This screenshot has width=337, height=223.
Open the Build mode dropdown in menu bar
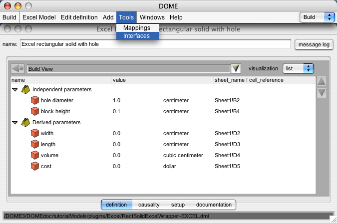[317, 17]
